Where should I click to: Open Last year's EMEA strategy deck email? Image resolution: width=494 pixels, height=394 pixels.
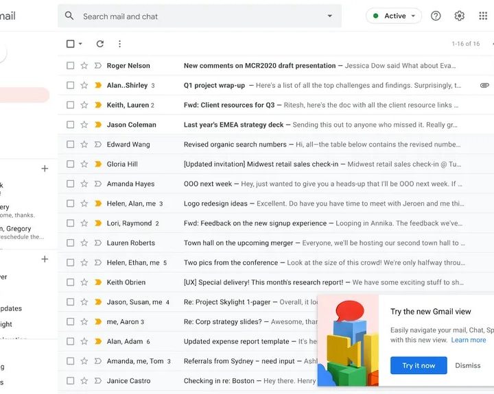coord(276,125)
